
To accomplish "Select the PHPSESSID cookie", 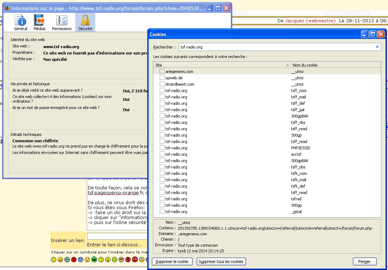I will tap(267, 148).
